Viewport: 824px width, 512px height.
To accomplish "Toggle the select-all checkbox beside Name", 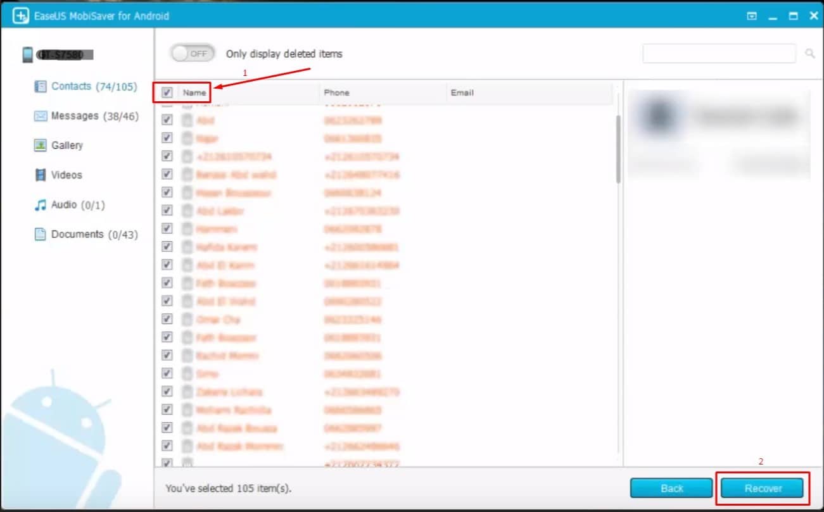I will click(167, 92).
